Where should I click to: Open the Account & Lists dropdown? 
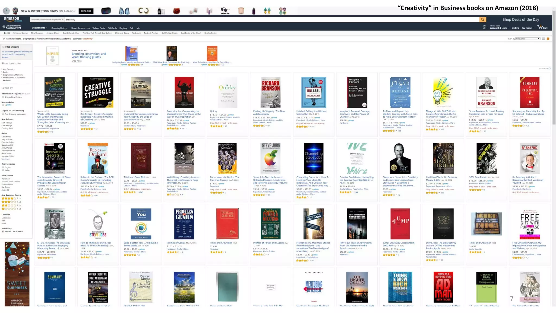499,28
